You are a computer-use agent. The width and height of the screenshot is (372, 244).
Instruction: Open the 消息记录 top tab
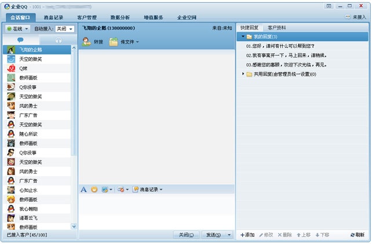coord(53,17)
